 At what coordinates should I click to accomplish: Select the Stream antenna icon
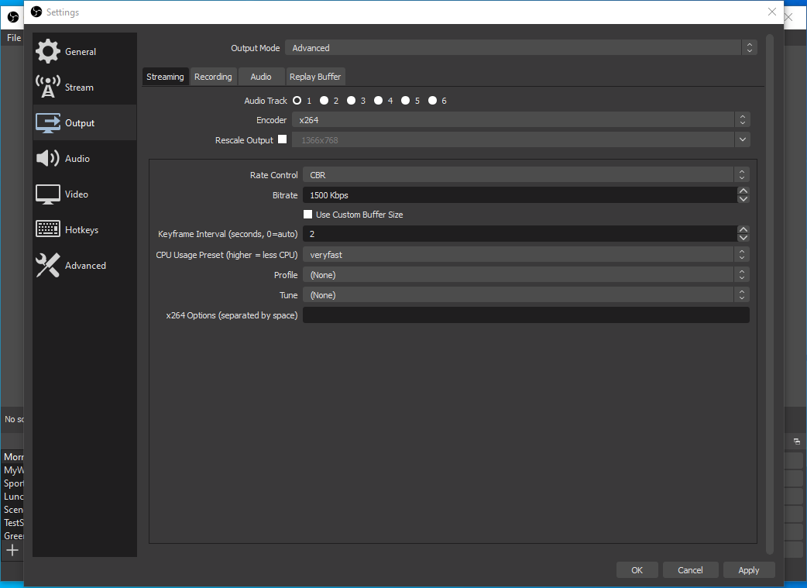point(48,87)
